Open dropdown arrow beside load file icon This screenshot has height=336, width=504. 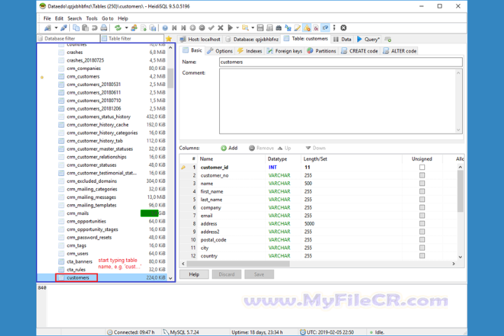tap(253, 28)
